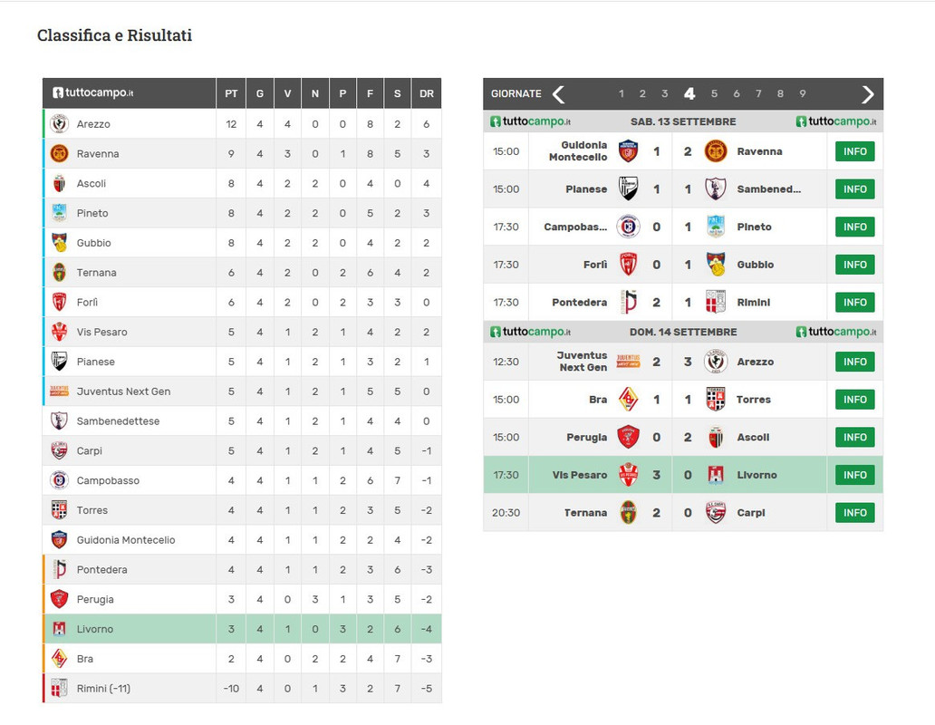Viewport: 935px width, 725px height.
Task: Open the Sambenedettese team link in the standings
Action: [x=118, y=420]
